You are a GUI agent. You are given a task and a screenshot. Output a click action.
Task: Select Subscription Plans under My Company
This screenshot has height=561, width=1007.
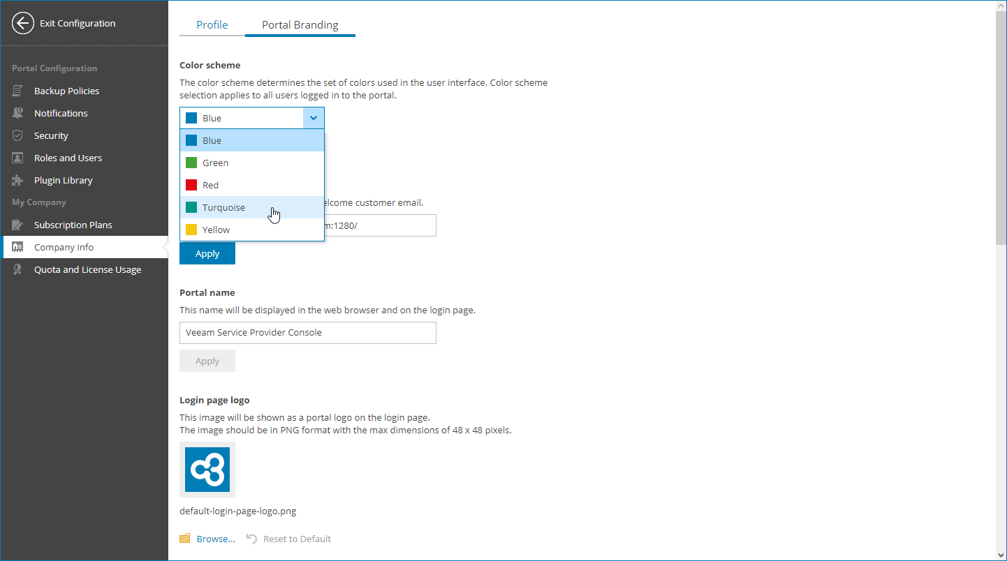(73, 225)
